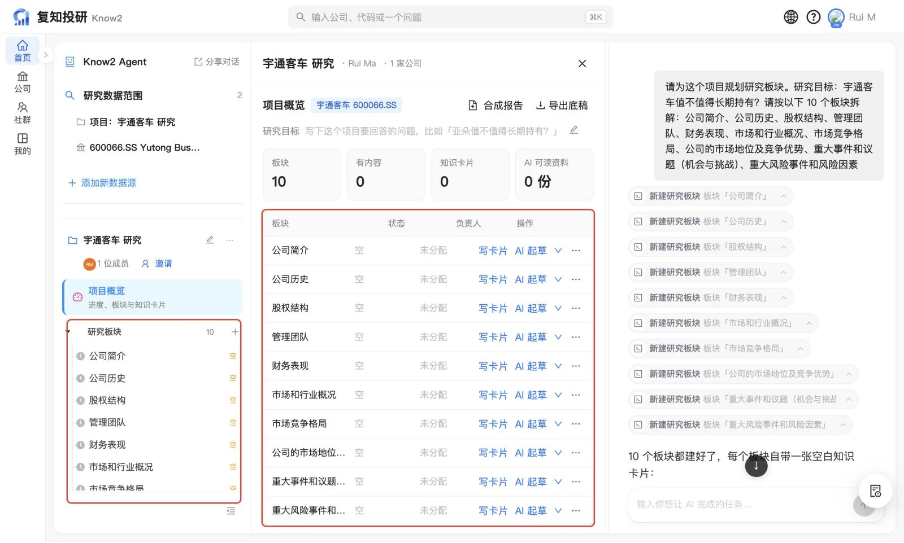Open floating document notes icon
The width and height of the screenshot is (904, 543).
point(875,491)
